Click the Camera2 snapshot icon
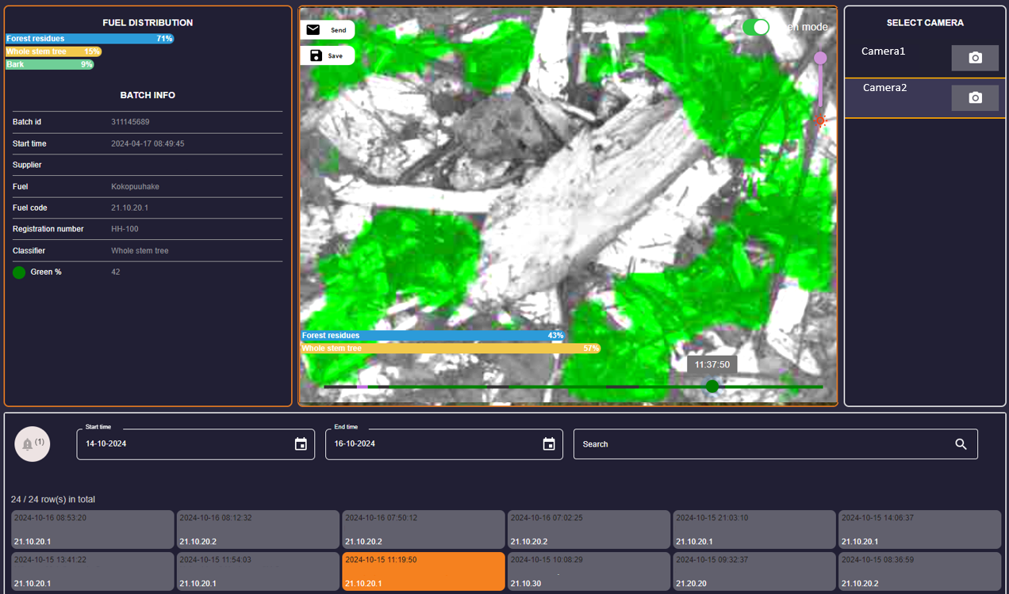 tap(975, 97)
